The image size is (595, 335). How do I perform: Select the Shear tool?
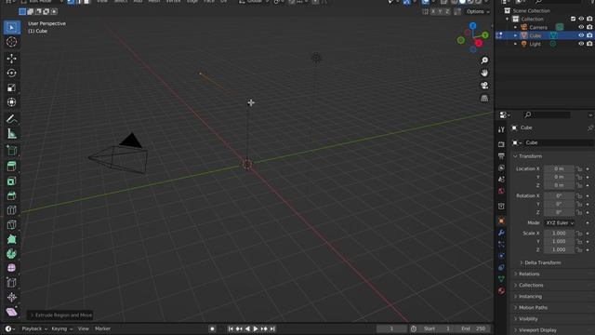12,312
